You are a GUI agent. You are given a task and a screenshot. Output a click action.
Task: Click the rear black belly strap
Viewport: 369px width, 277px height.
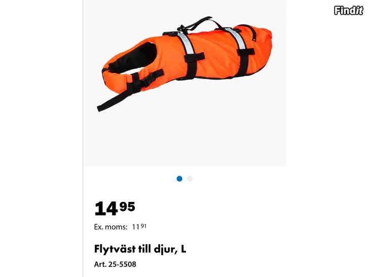(245, 62)
